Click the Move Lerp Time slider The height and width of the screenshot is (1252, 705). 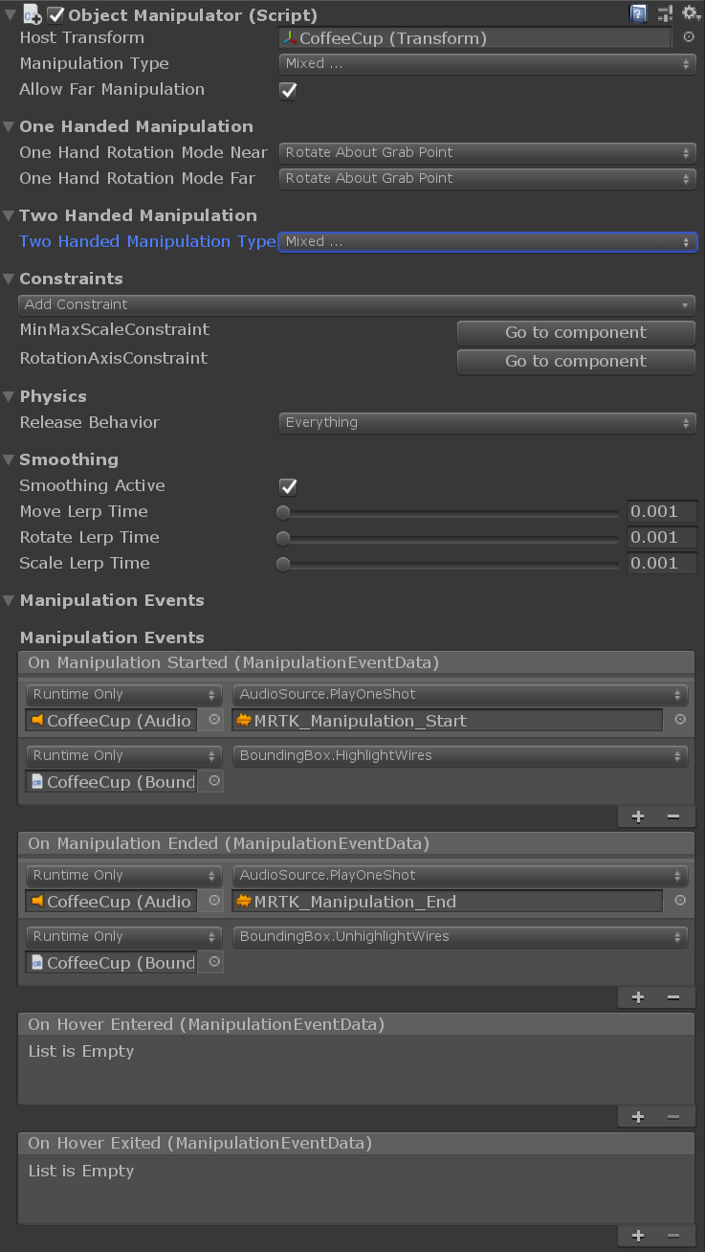pyautogui.click(x=450, y=513)
